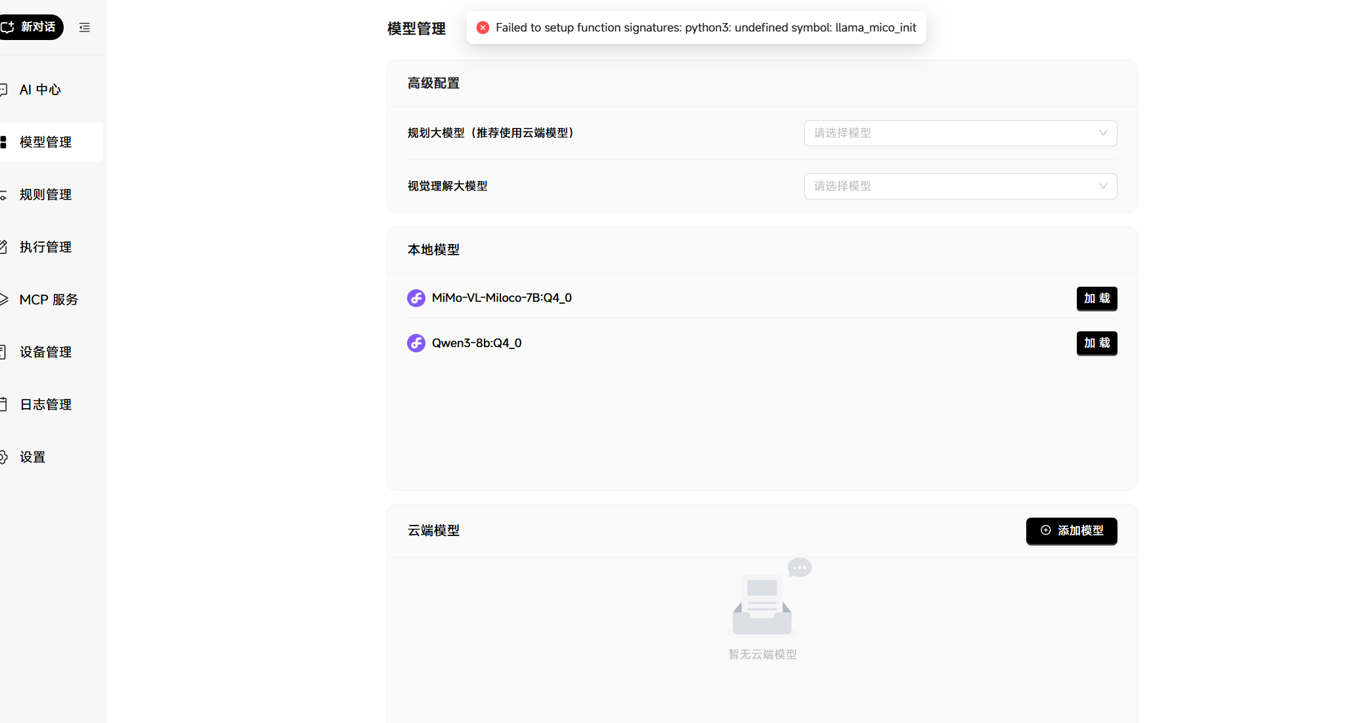Open the 规划大模型 model selector
Viewport: 1367px width, 723px height.
pos(959,133)
